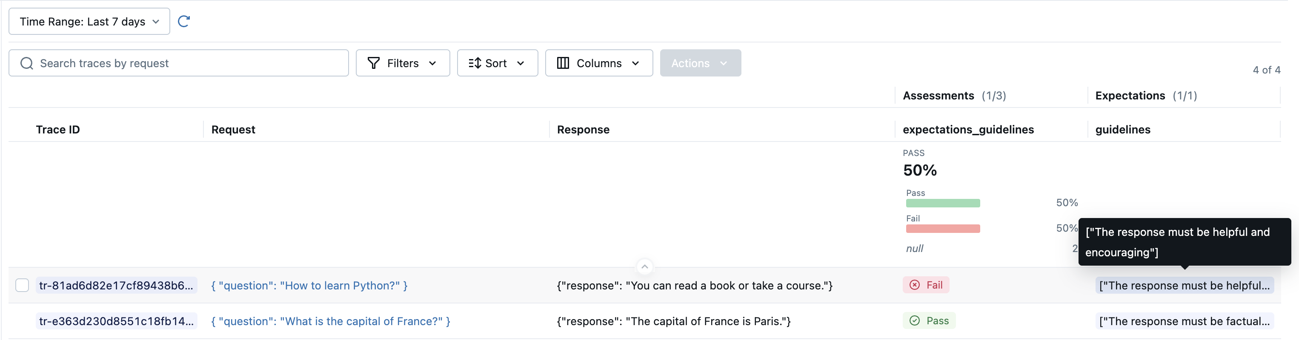Click the green Pass status badge

pos(928,321)
